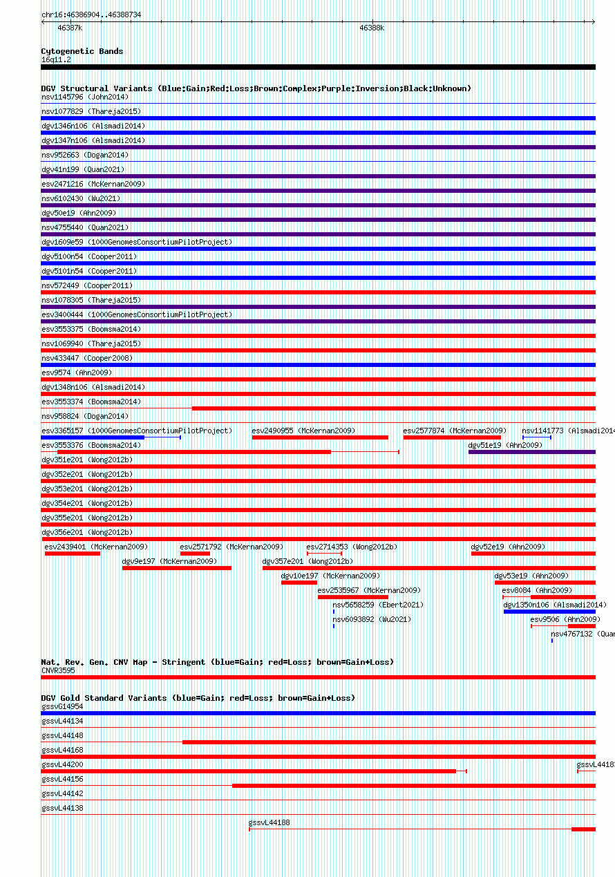Screen dimensions: 615x877
Task: Click the red bar under esv2571792 (McKernan2009)
Action: click(195, 554)
